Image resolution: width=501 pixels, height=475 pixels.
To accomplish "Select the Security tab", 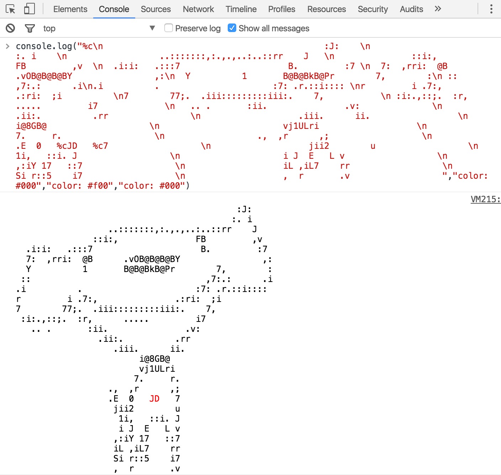I will pyautogui.click(x=373, y=9).
